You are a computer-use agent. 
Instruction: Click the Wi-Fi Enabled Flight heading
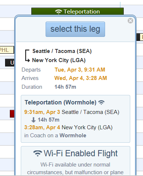coord(81,153)
